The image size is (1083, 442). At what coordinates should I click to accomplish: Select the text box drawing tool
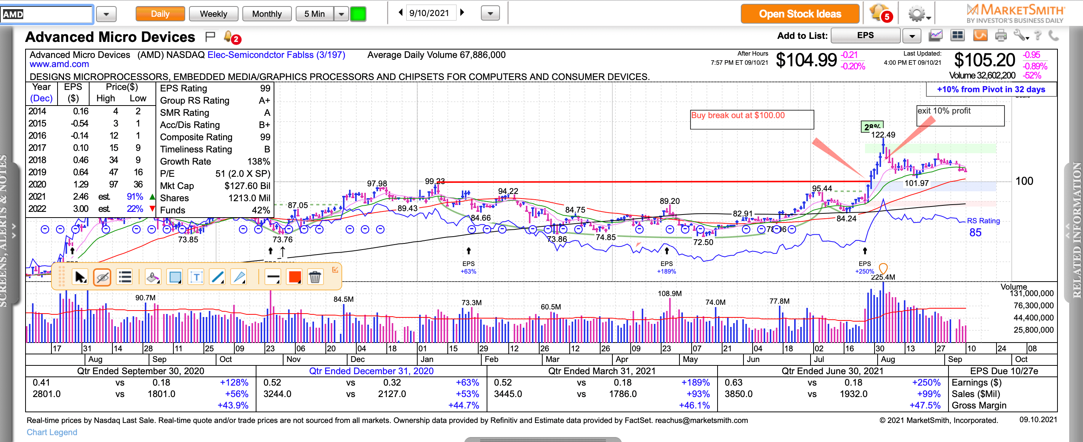click(196, 277)
